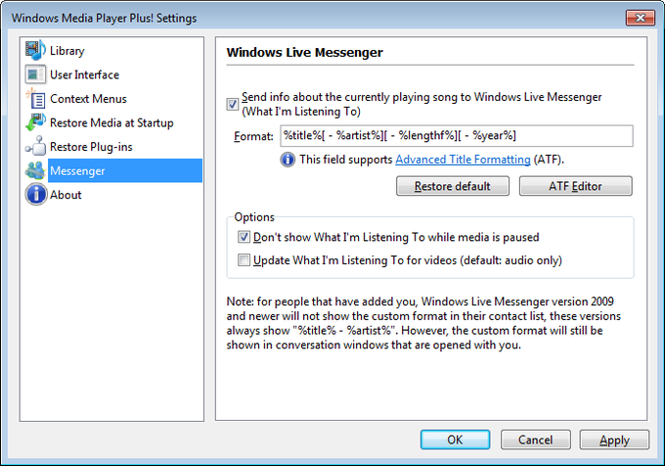Image resolution: width=665 pixels, height=466 pixels.
Task: Open the Advanced Title Formatting link
Action: click(x=463, y=160)
